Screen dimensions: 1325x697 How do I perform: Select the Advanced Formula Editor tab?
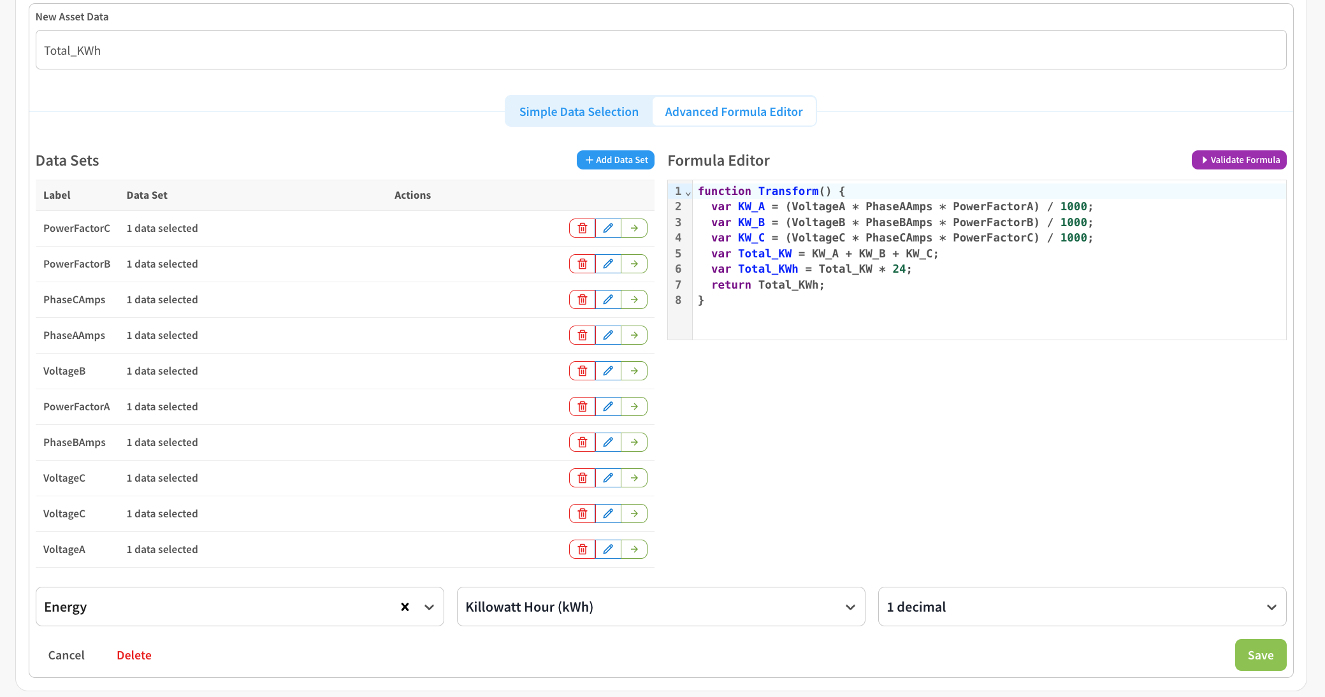[x=734, y=111]
